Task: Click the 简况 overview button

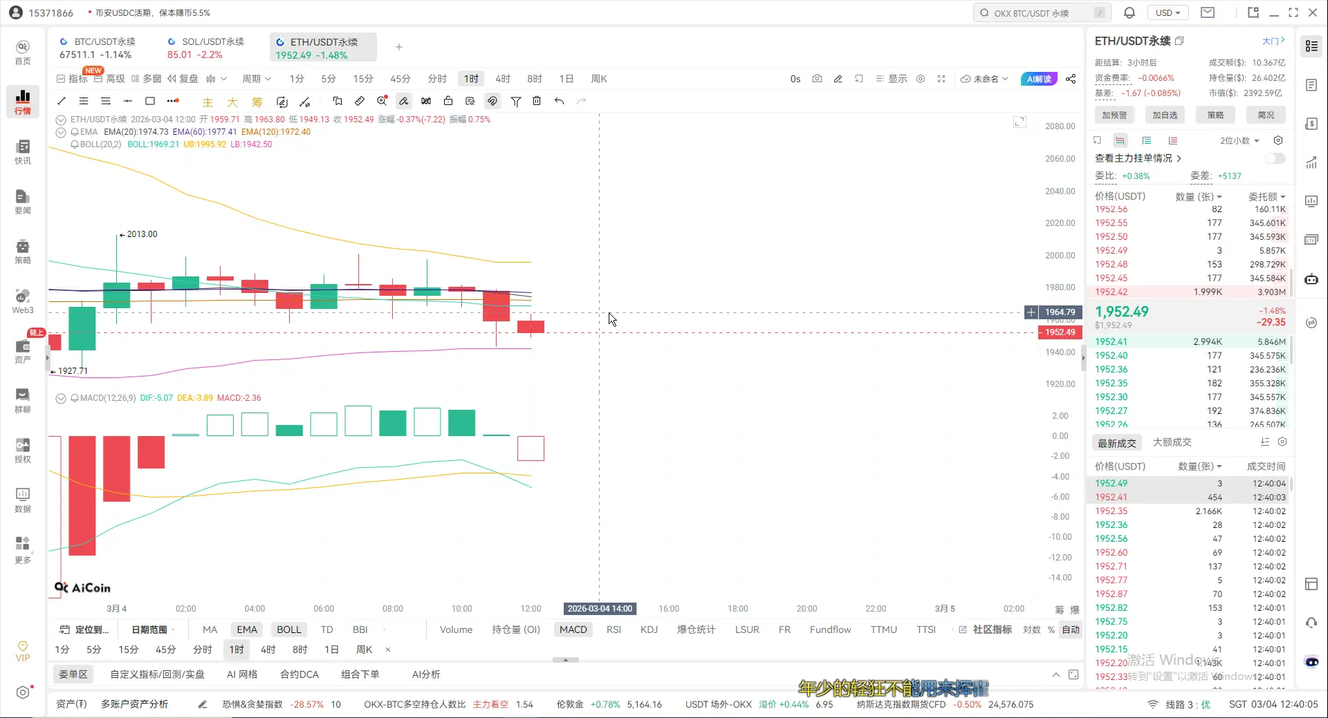Action: [x=1266, y=115]
